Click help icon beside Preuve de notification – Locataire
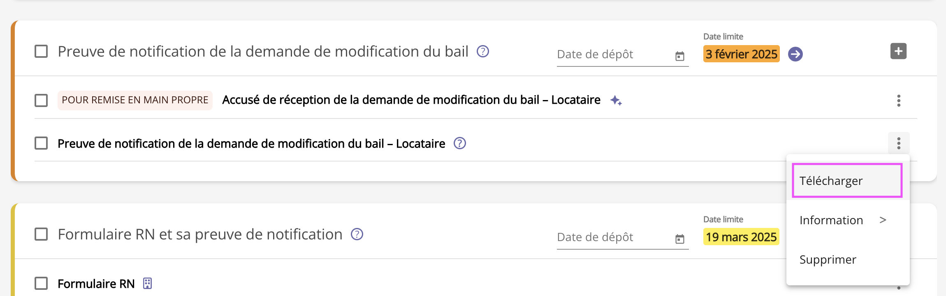946x296 pixels. 459,143
